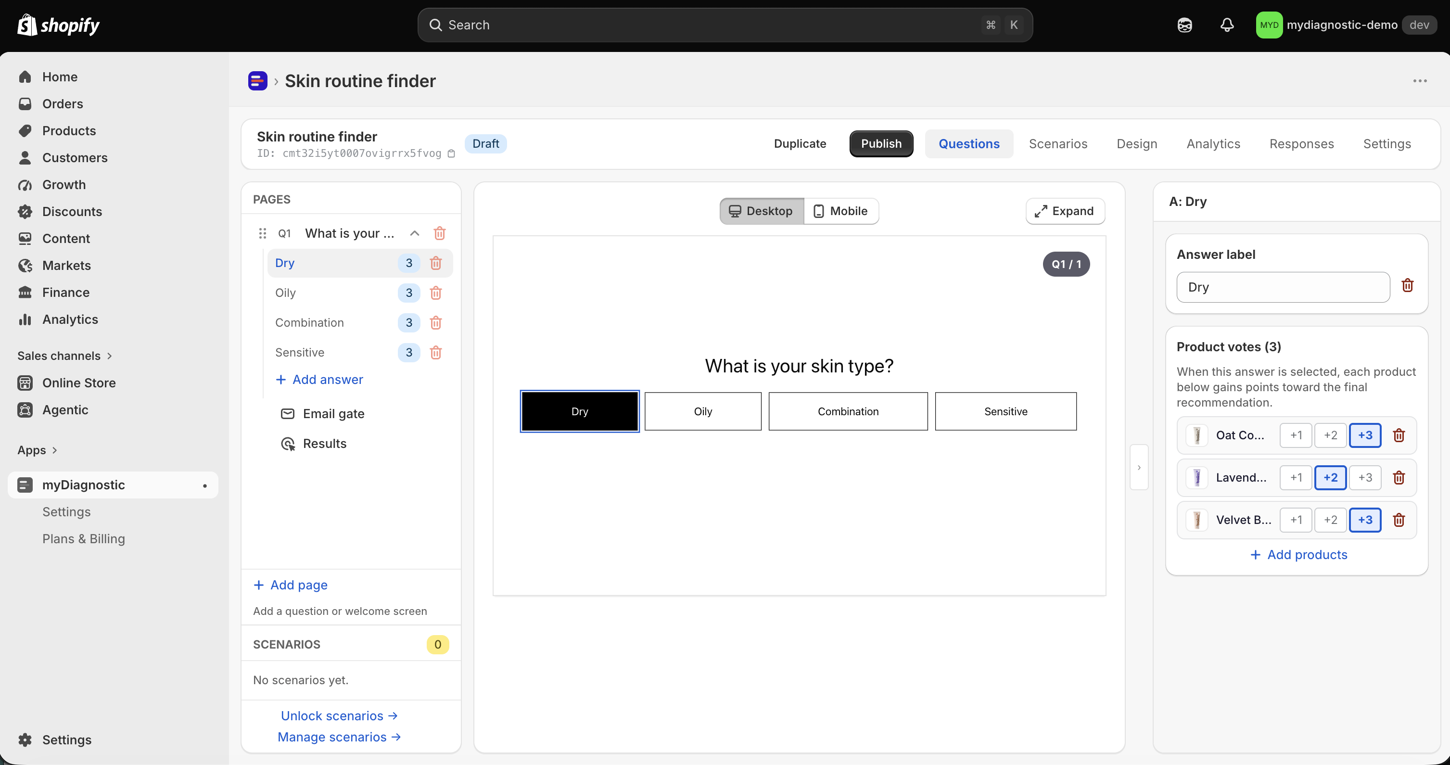Set Velvet B... vote to +2
The width and height of the screenshot is (1450, 765).
click(1330, 520)
